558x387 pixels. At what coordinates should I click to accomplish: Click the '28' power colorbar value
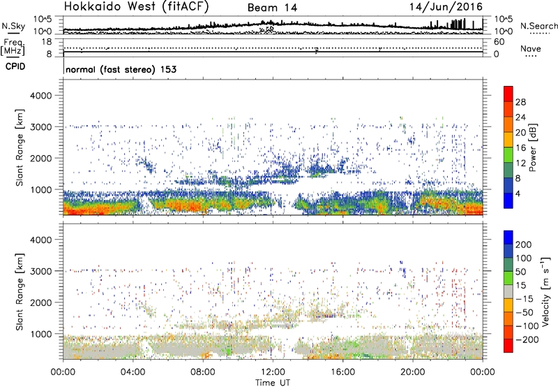coord(520,102)
